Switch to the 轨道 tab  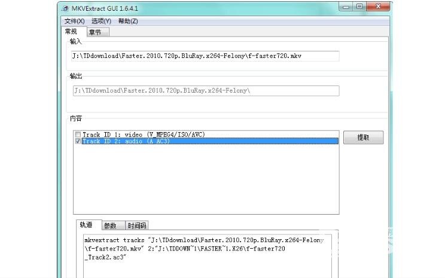(89, 225)
